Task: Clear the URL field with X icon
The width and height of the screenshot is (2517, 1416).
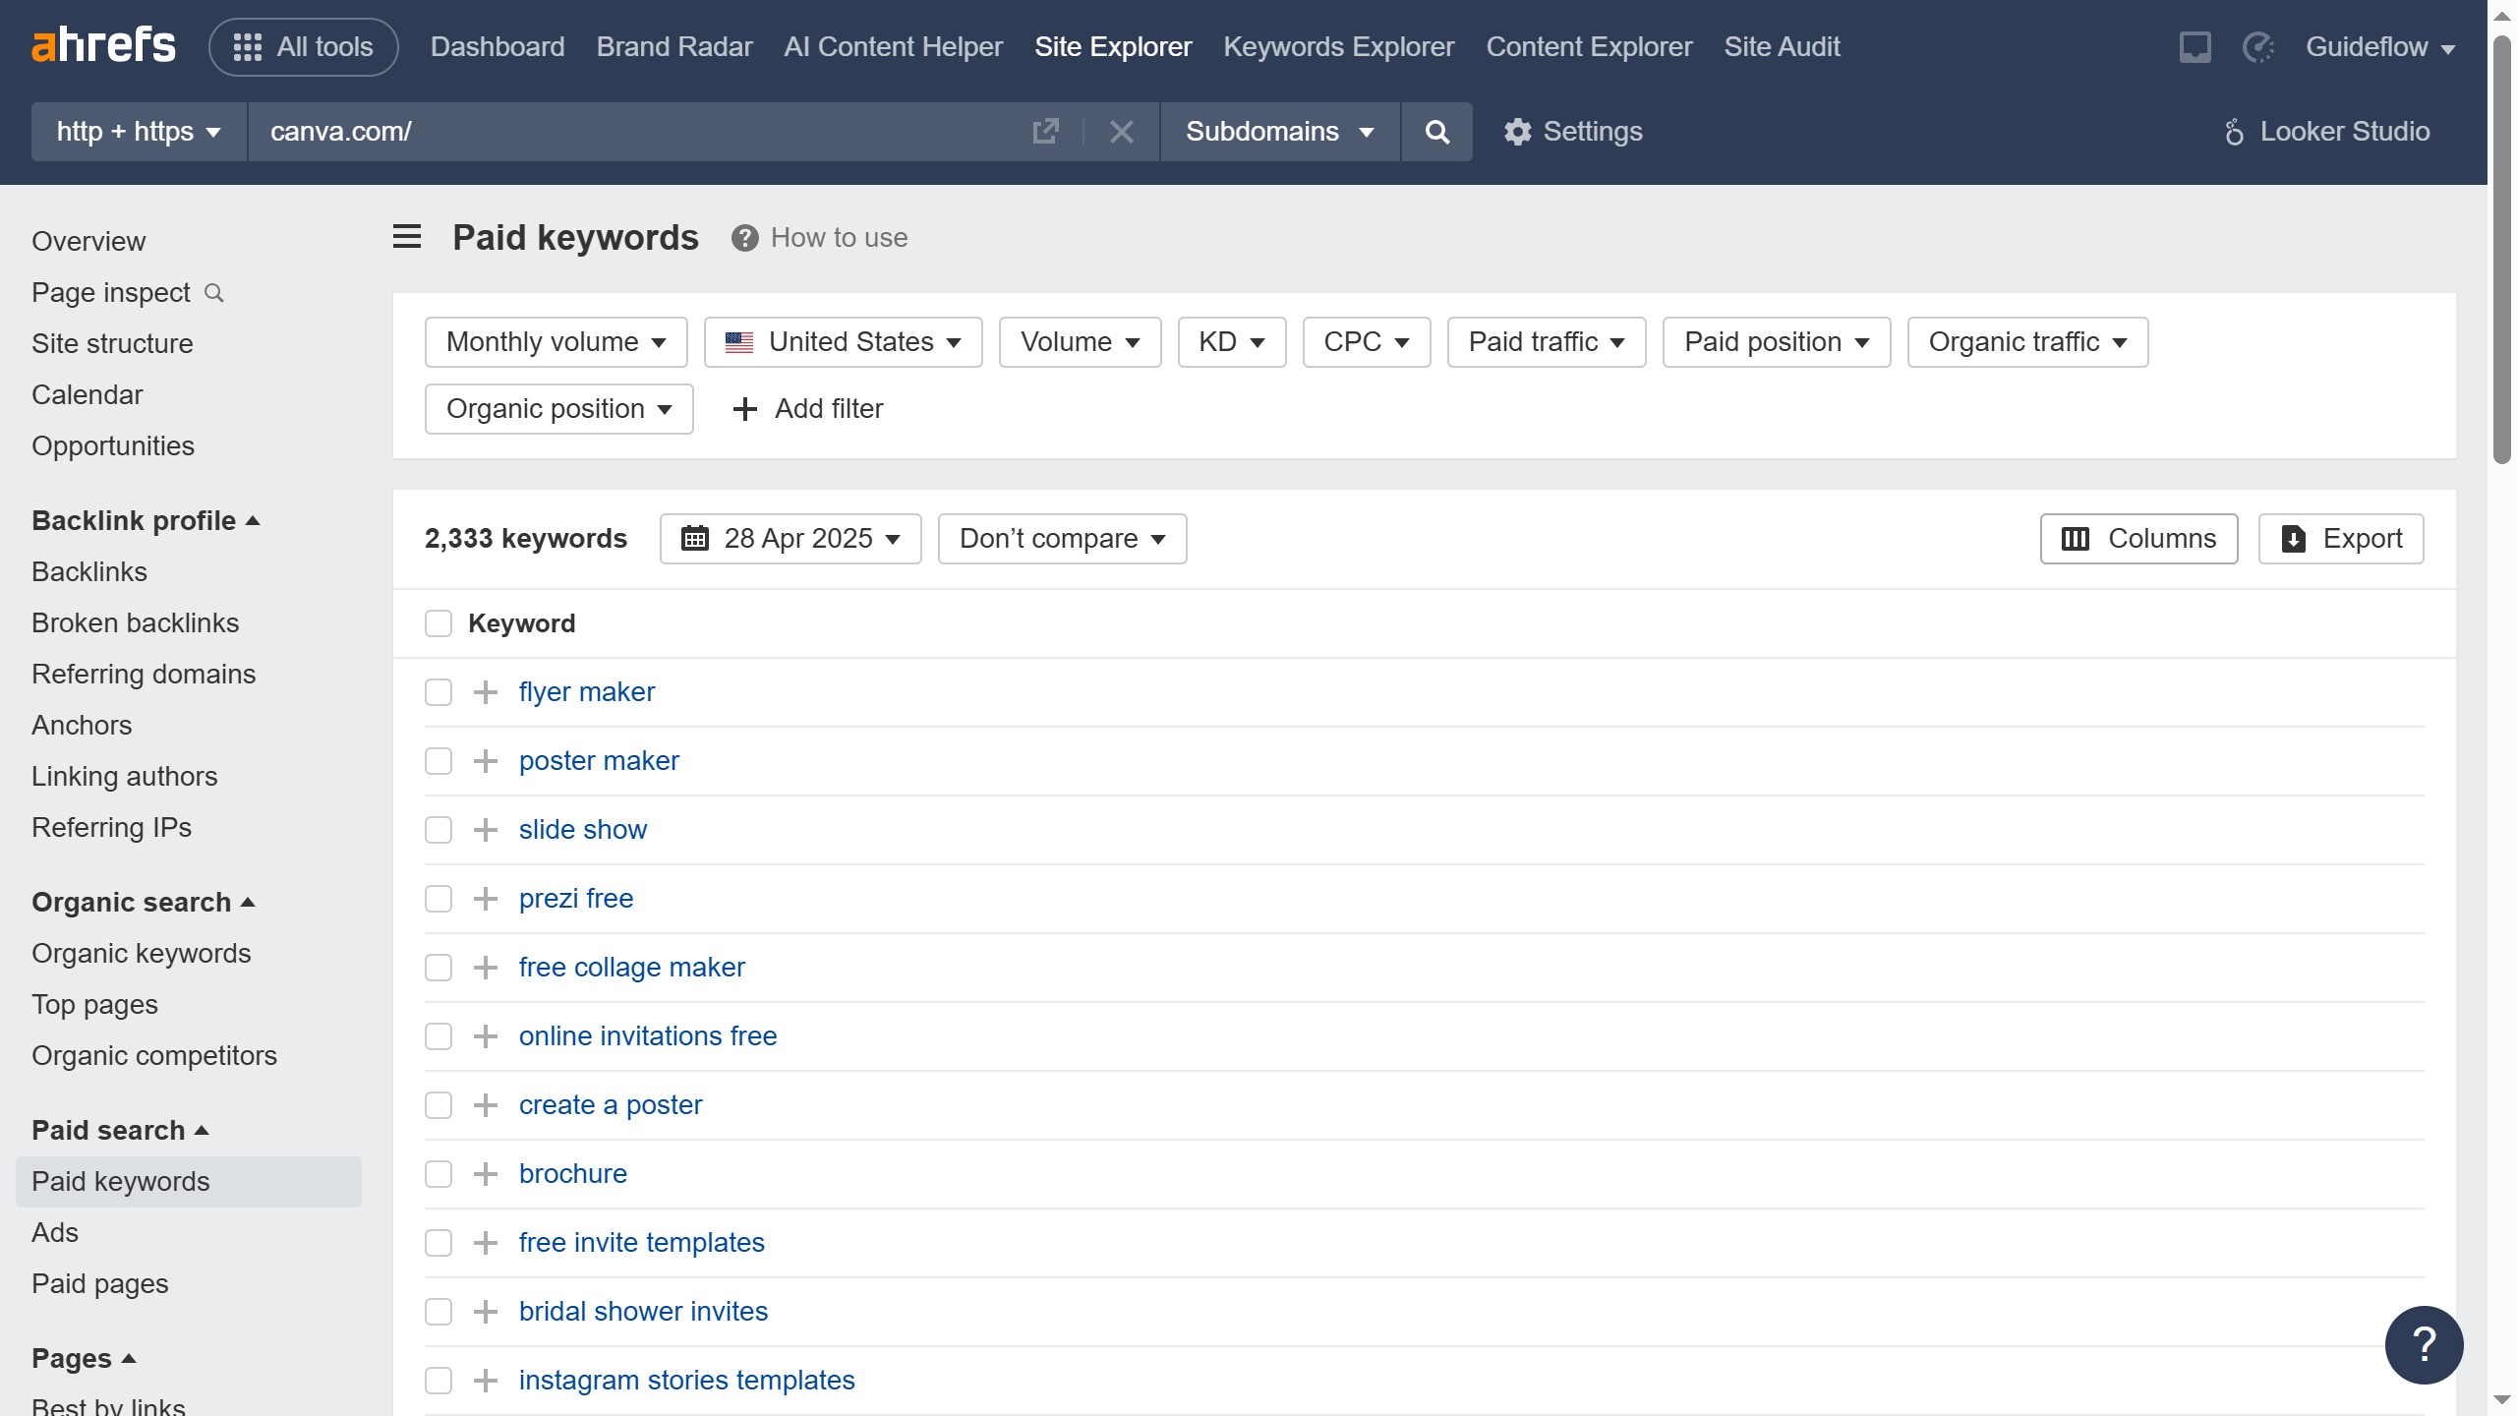Action: point(1121,132)
